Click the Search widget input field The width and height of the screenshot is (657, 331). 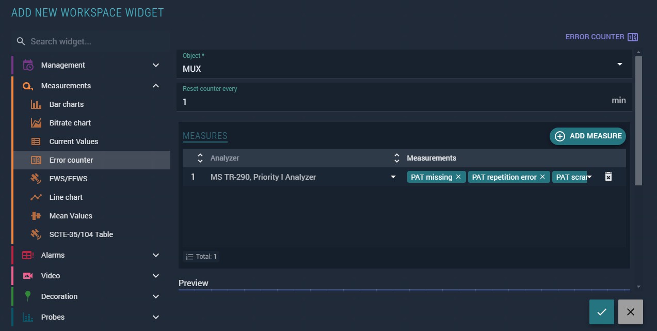click(x=95, y=41)
